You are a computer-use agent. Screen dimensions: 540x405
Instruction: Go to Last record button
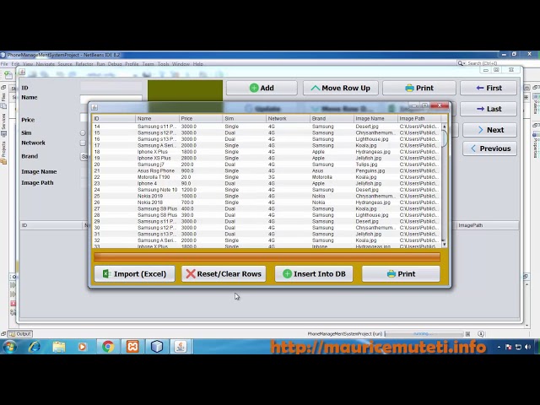[489, 109]
